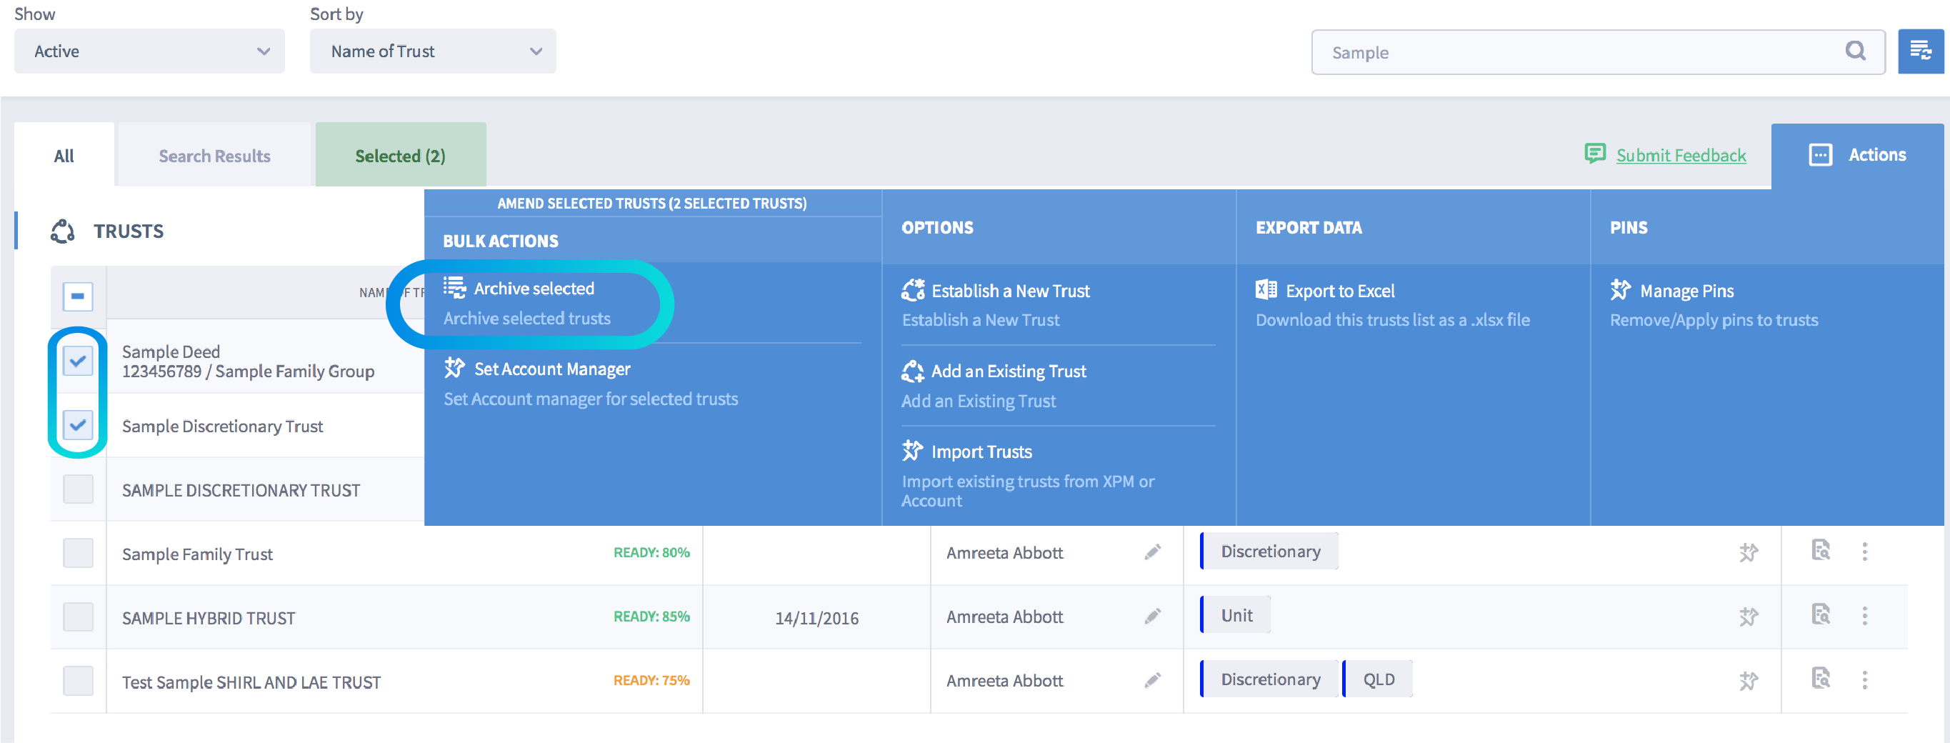
Task: Click Export to Excel option
Action: (1339, 291)
